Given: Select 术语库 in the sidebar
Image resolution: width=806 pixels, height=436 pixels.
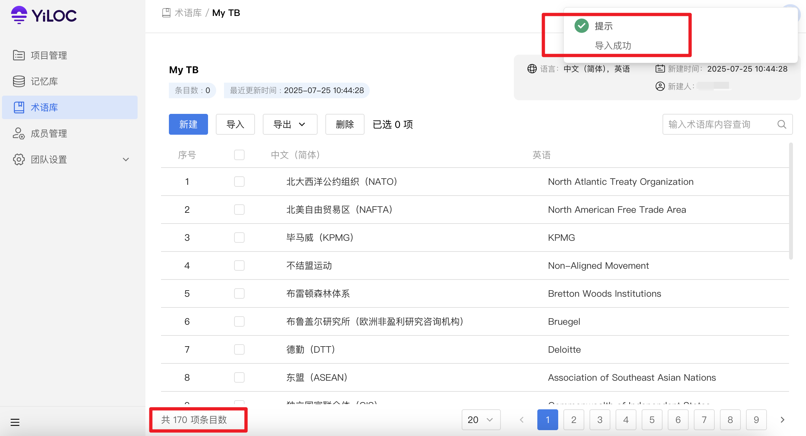Looking at the screenshot, I should point(70,107).
